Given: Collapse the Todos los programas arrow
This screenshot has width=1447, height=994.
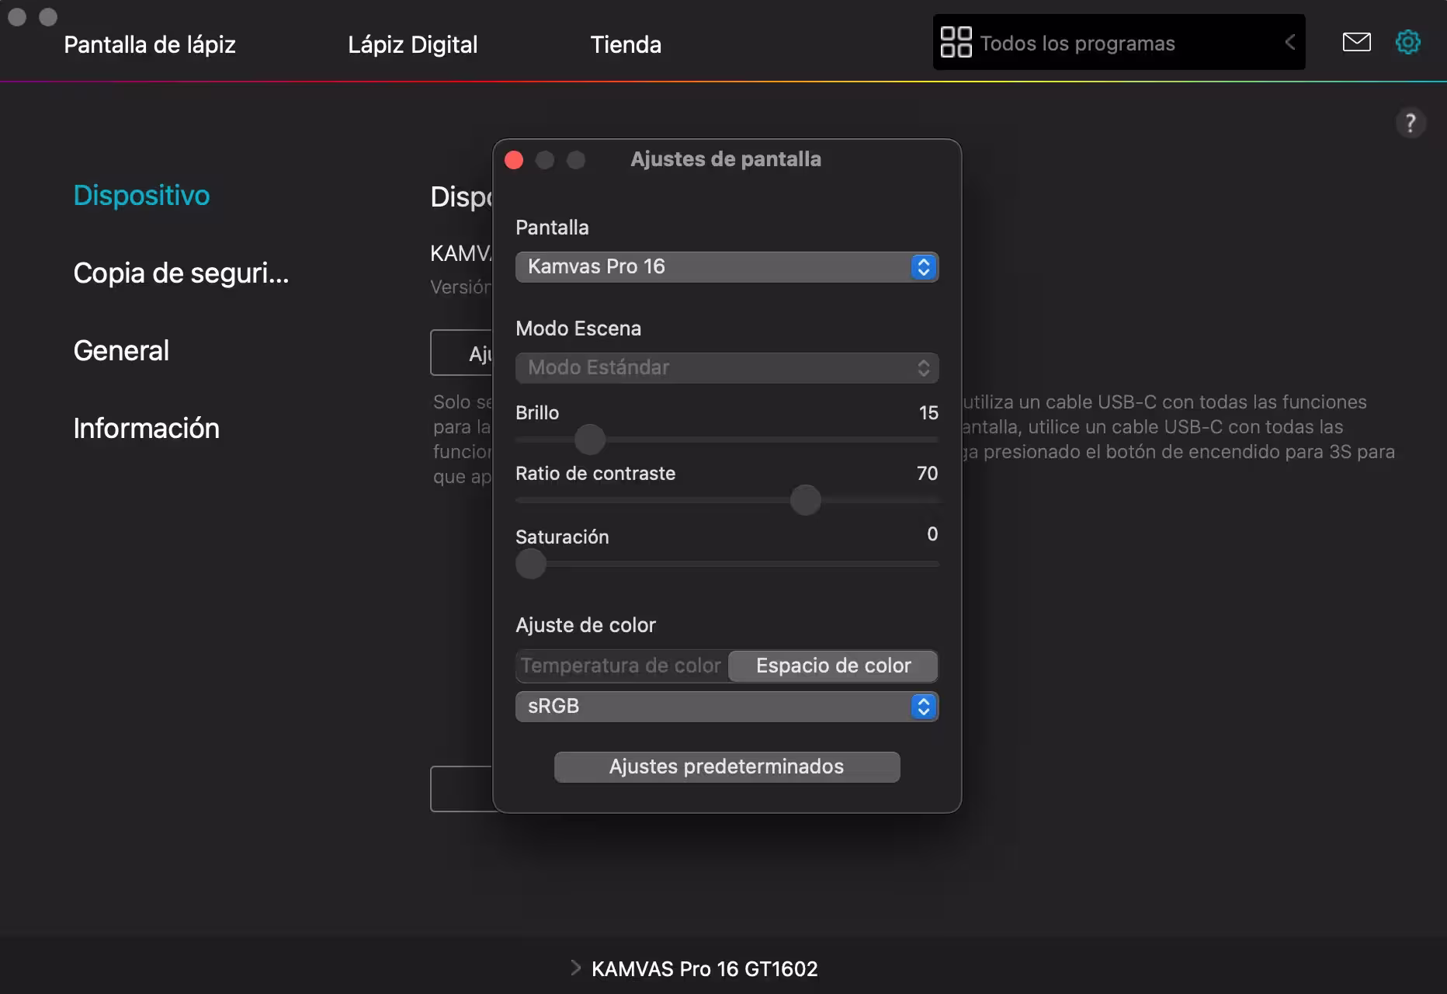Looking at the screenshot, I should click(x=1290, y=42).
